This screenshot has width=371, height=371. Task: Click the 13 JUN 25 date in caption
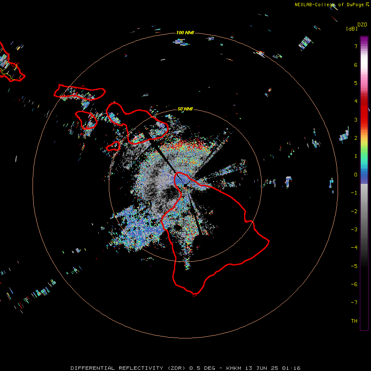[x=262, y=368]
